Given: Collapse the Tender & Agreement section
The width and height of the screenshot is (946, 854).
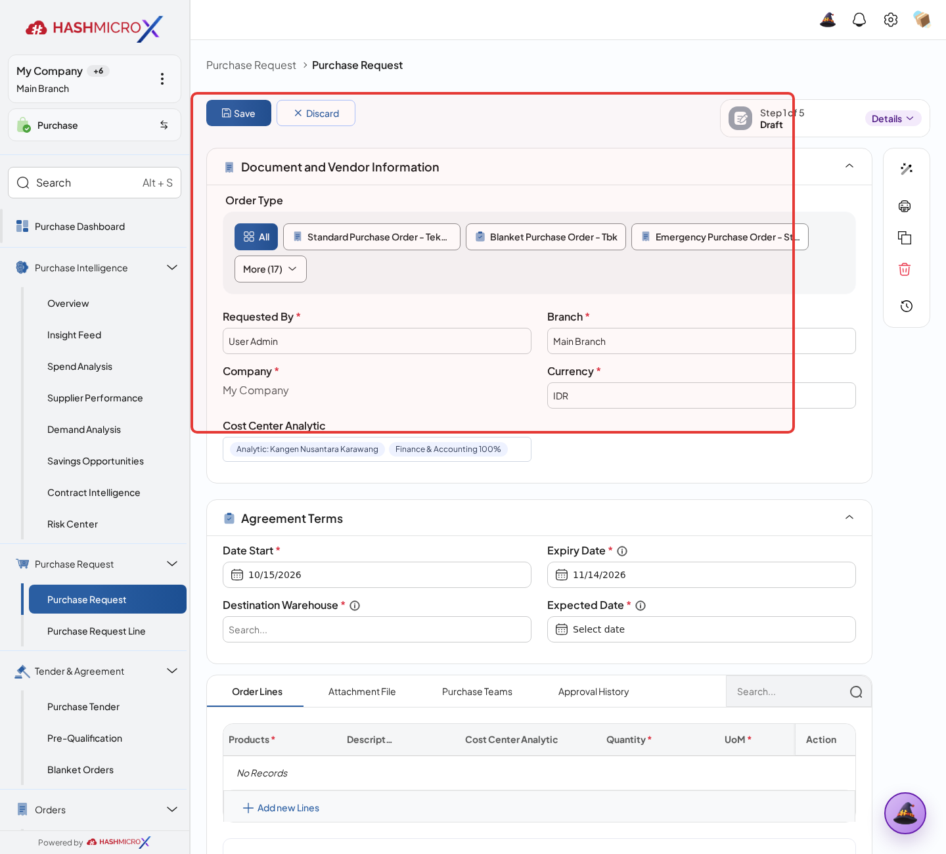Looking at the screenshot, I should pos(172,671).
